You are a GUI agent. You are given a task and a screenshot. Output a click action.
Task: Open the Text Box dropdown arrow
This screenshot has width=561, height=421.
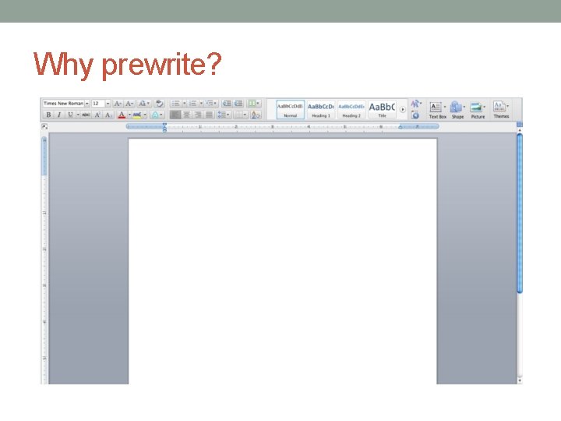pyautogui.click(x=445, y=107)
